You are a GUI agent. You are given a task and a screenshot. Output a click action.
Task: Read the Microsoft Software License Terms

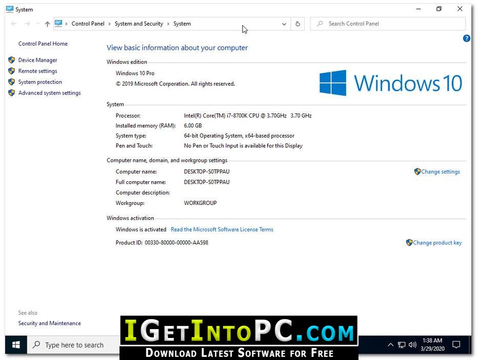point(222,230)
